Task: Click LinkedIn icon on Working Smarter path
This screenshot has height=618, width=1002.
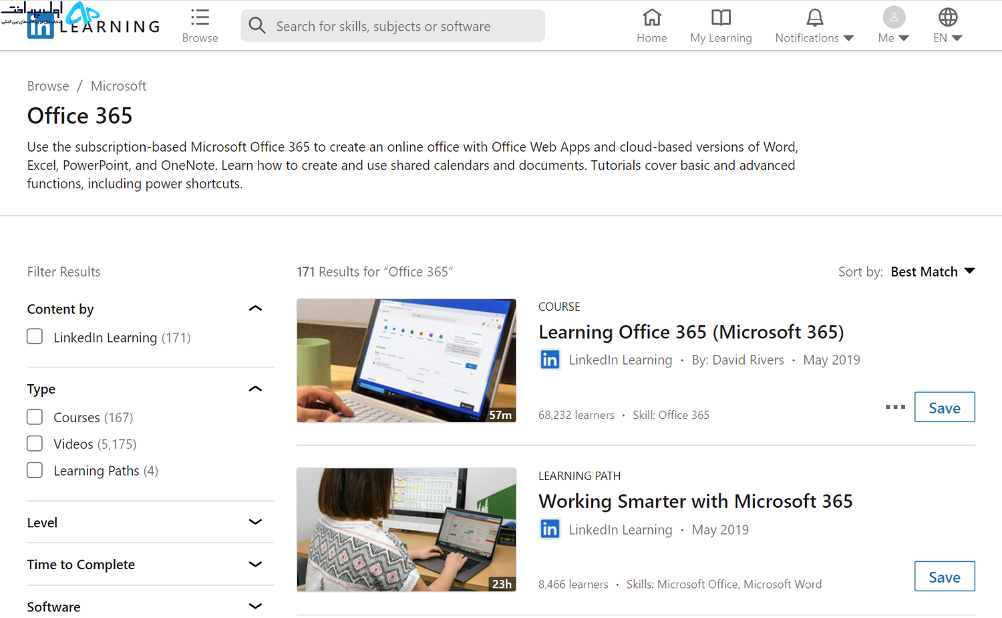Action: pos(550,529)
